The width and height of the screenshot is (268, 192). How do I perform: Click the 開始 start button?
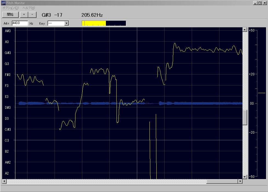10,15
